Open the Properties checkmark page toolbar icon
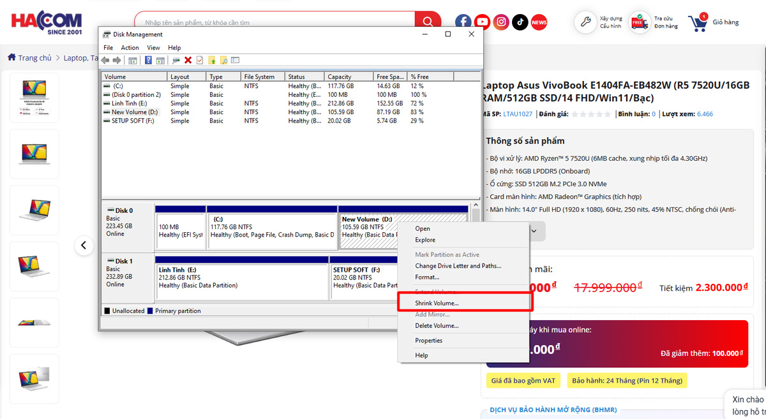The width and height of the screenshot is (766, 419). [x=200, y=60]
